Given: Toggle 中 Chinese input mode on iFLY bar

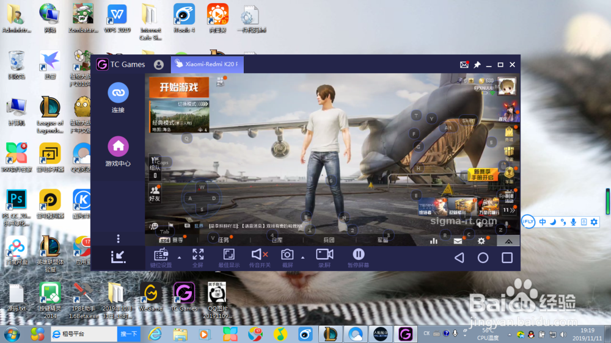Looking at the screenshot, I should (x=543, y=222).
